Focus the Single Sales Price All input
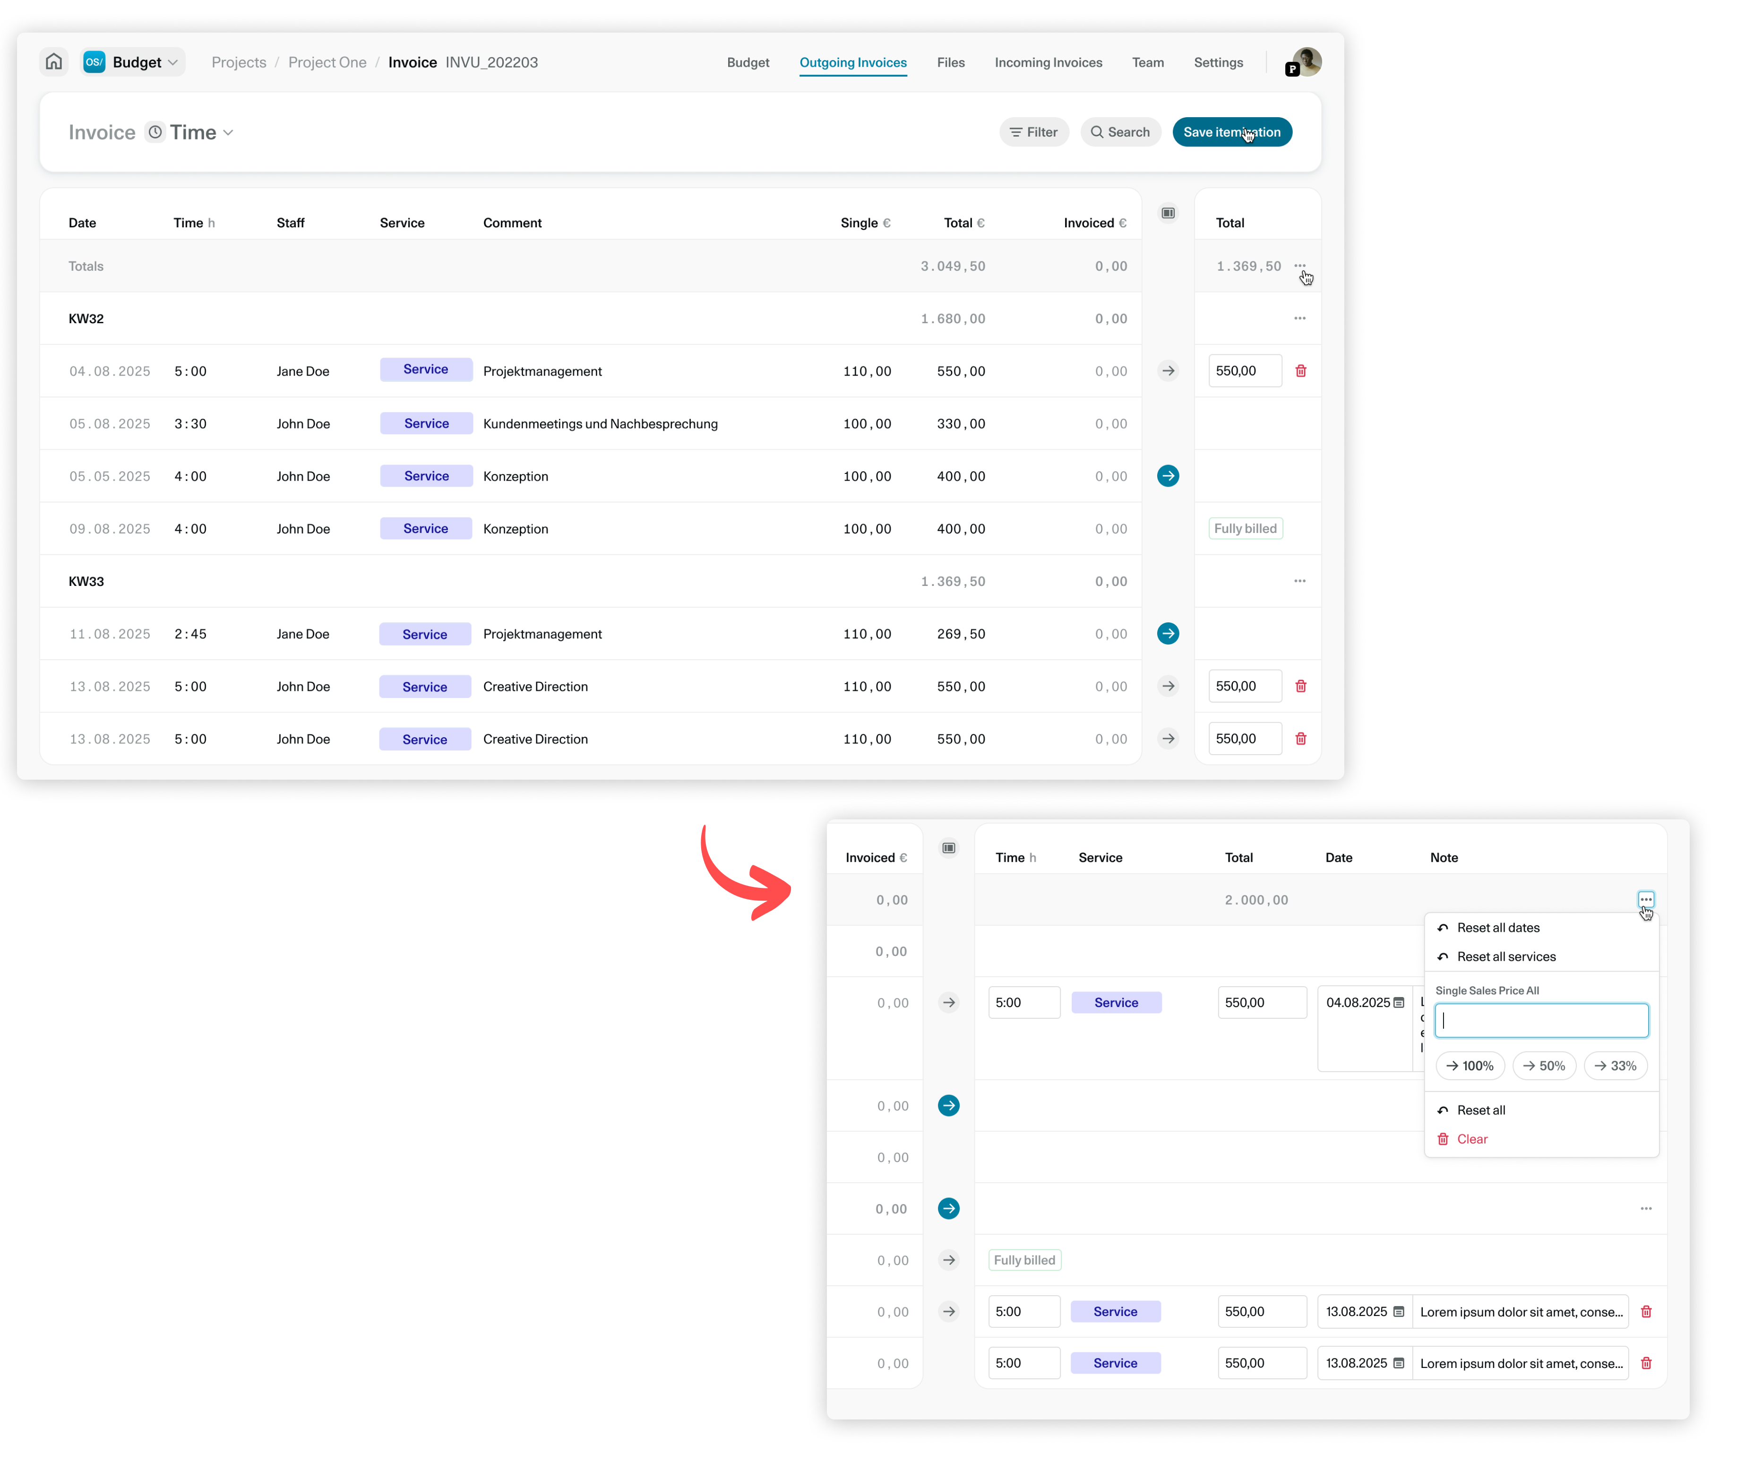The width and height of the screenshot is (1745, 1462). 1540,1021
